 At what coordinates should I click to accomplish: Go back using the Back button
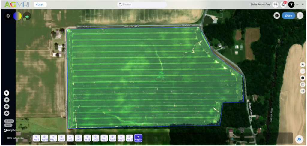pos(40,5)
